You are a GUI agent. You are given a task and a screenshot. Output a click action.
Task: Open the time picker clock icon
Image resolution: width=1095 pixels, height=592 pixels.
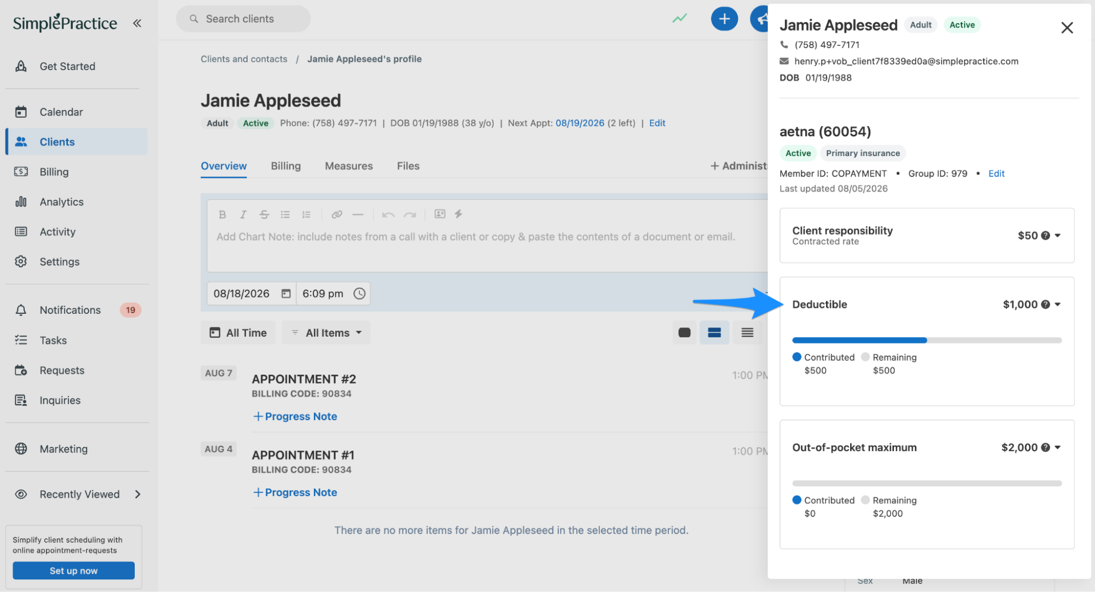click(359, 294)
